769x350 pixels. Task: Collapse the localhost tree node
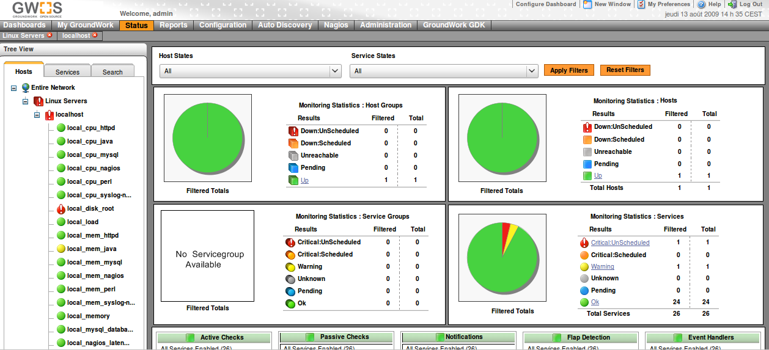[x=37, y=115]
